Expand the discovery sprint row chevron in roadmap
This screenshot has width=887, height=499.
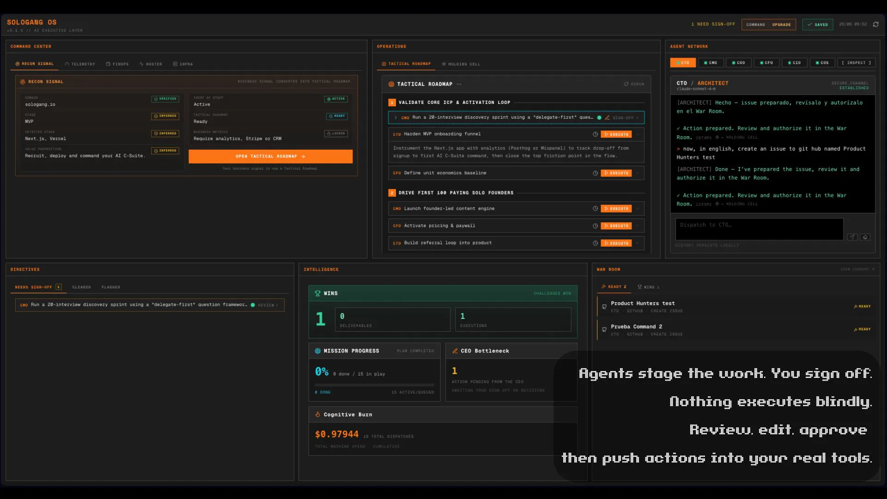click(395, 118)
